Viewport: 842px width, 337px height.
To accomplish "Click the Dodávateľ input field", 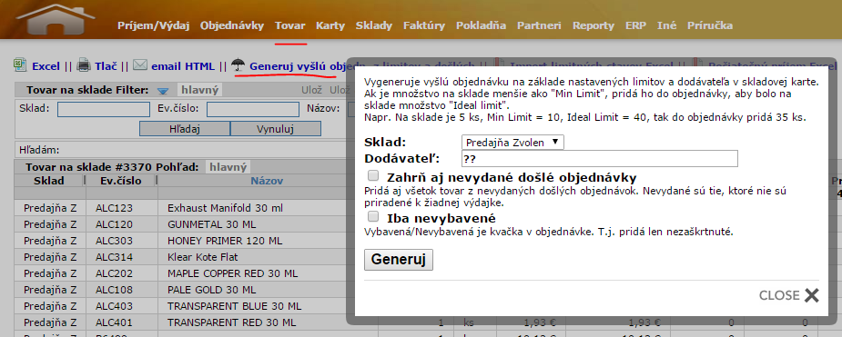I will point(599,159).
